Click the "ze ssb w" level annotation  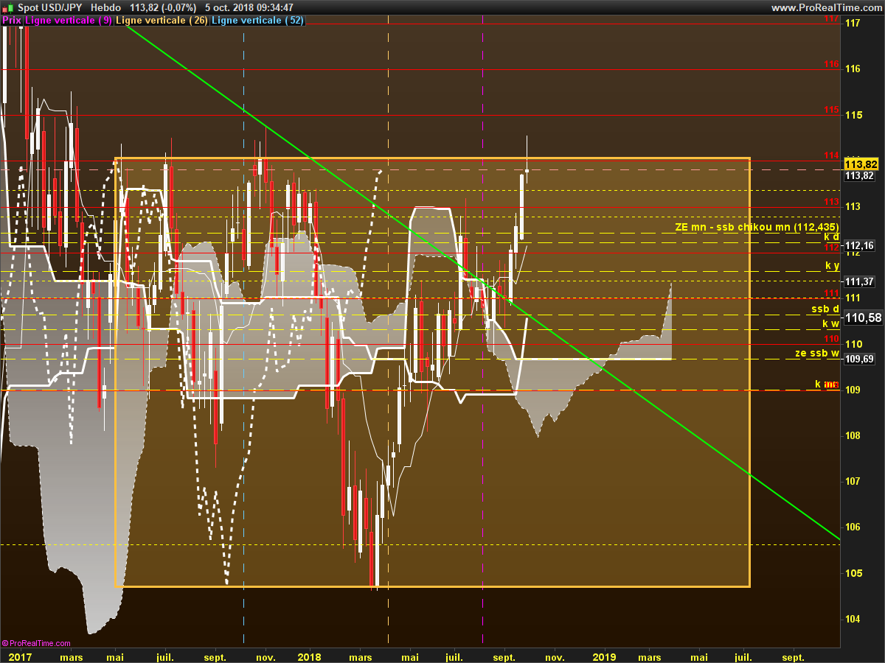click(817, 353)
